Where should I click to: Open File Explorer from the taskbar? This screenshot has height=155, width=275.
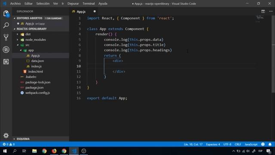pyautogui.click(x=34, y=151)
